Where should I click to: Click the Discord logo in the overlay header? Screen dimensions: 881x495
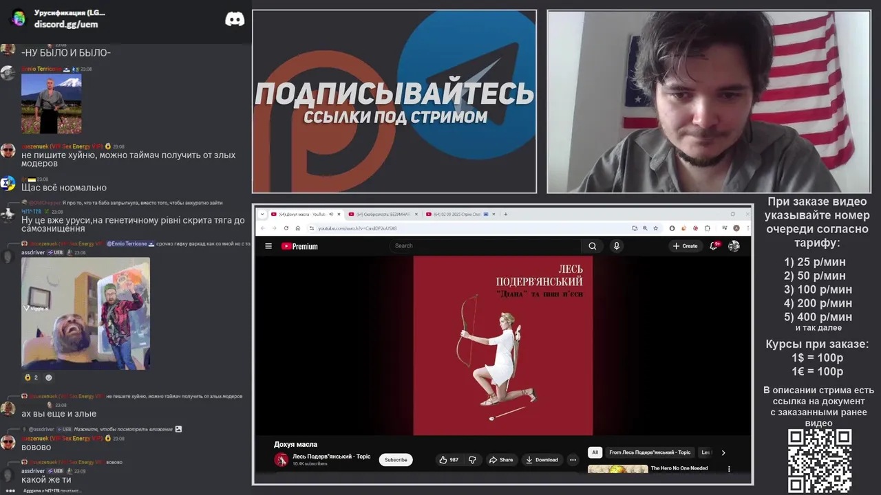pos(235,19)
